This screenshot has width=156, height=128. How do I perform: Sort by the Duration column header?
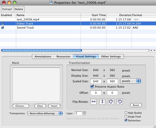[x=119, y=15]
